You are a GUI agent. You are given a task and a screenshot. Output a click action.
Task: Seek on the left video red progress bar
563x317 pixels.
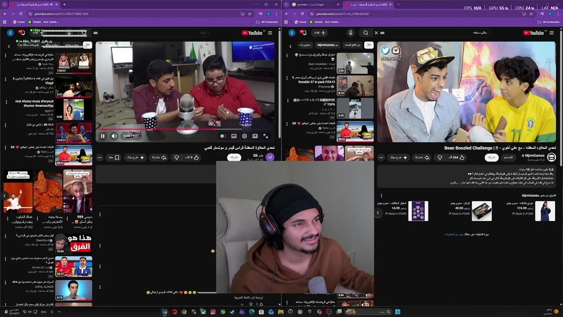pyautogui.click(x=185, y=130)
